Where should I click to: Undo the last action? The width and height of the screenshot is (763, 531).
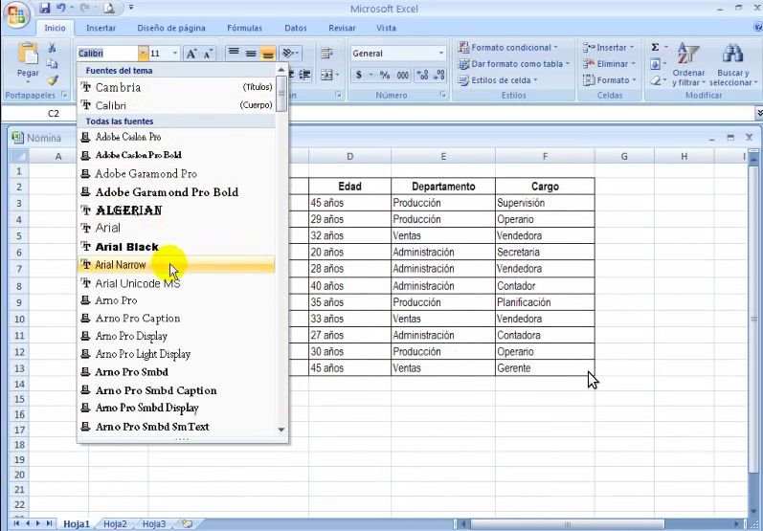(61, 8)
